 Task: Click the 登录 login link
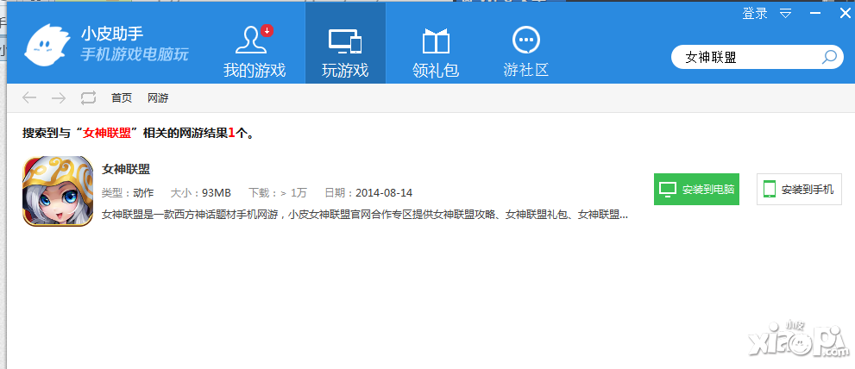point(755,13)
